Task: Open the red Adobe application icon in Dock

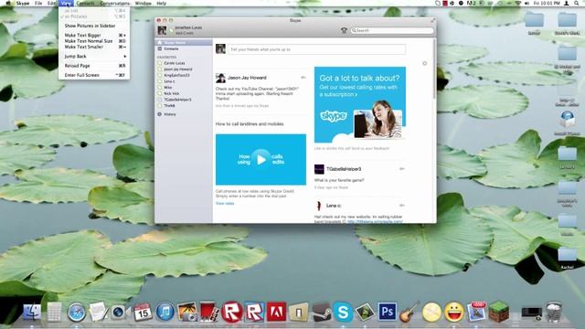Action: (x=276, y=313)
